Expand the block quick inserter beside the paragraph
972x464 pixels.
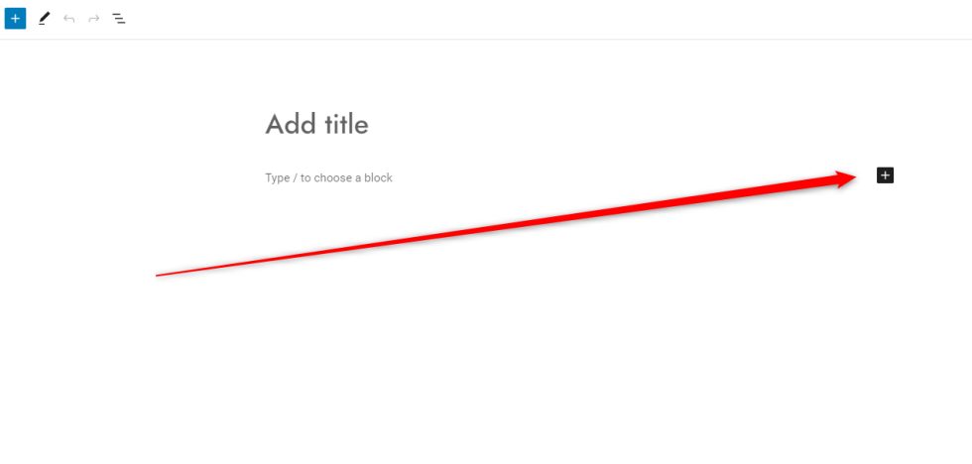click(885, 175)
